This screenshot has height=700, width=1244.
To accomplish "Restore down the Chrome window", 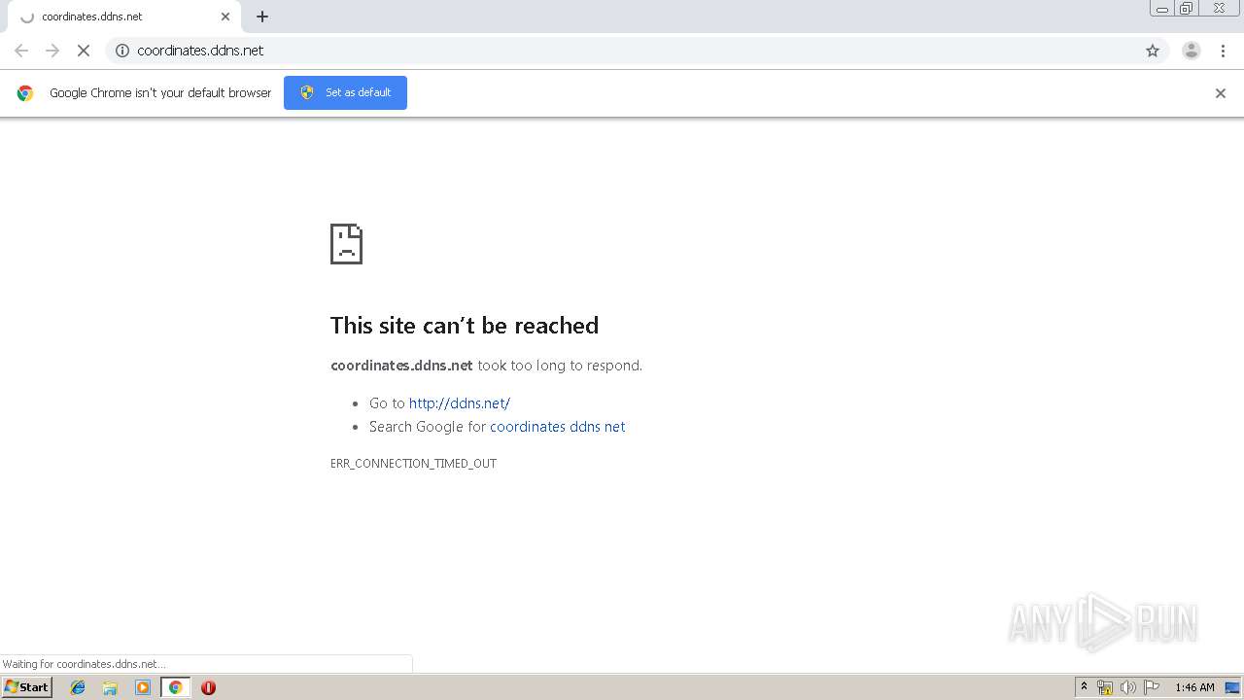I will (1187, 9).
